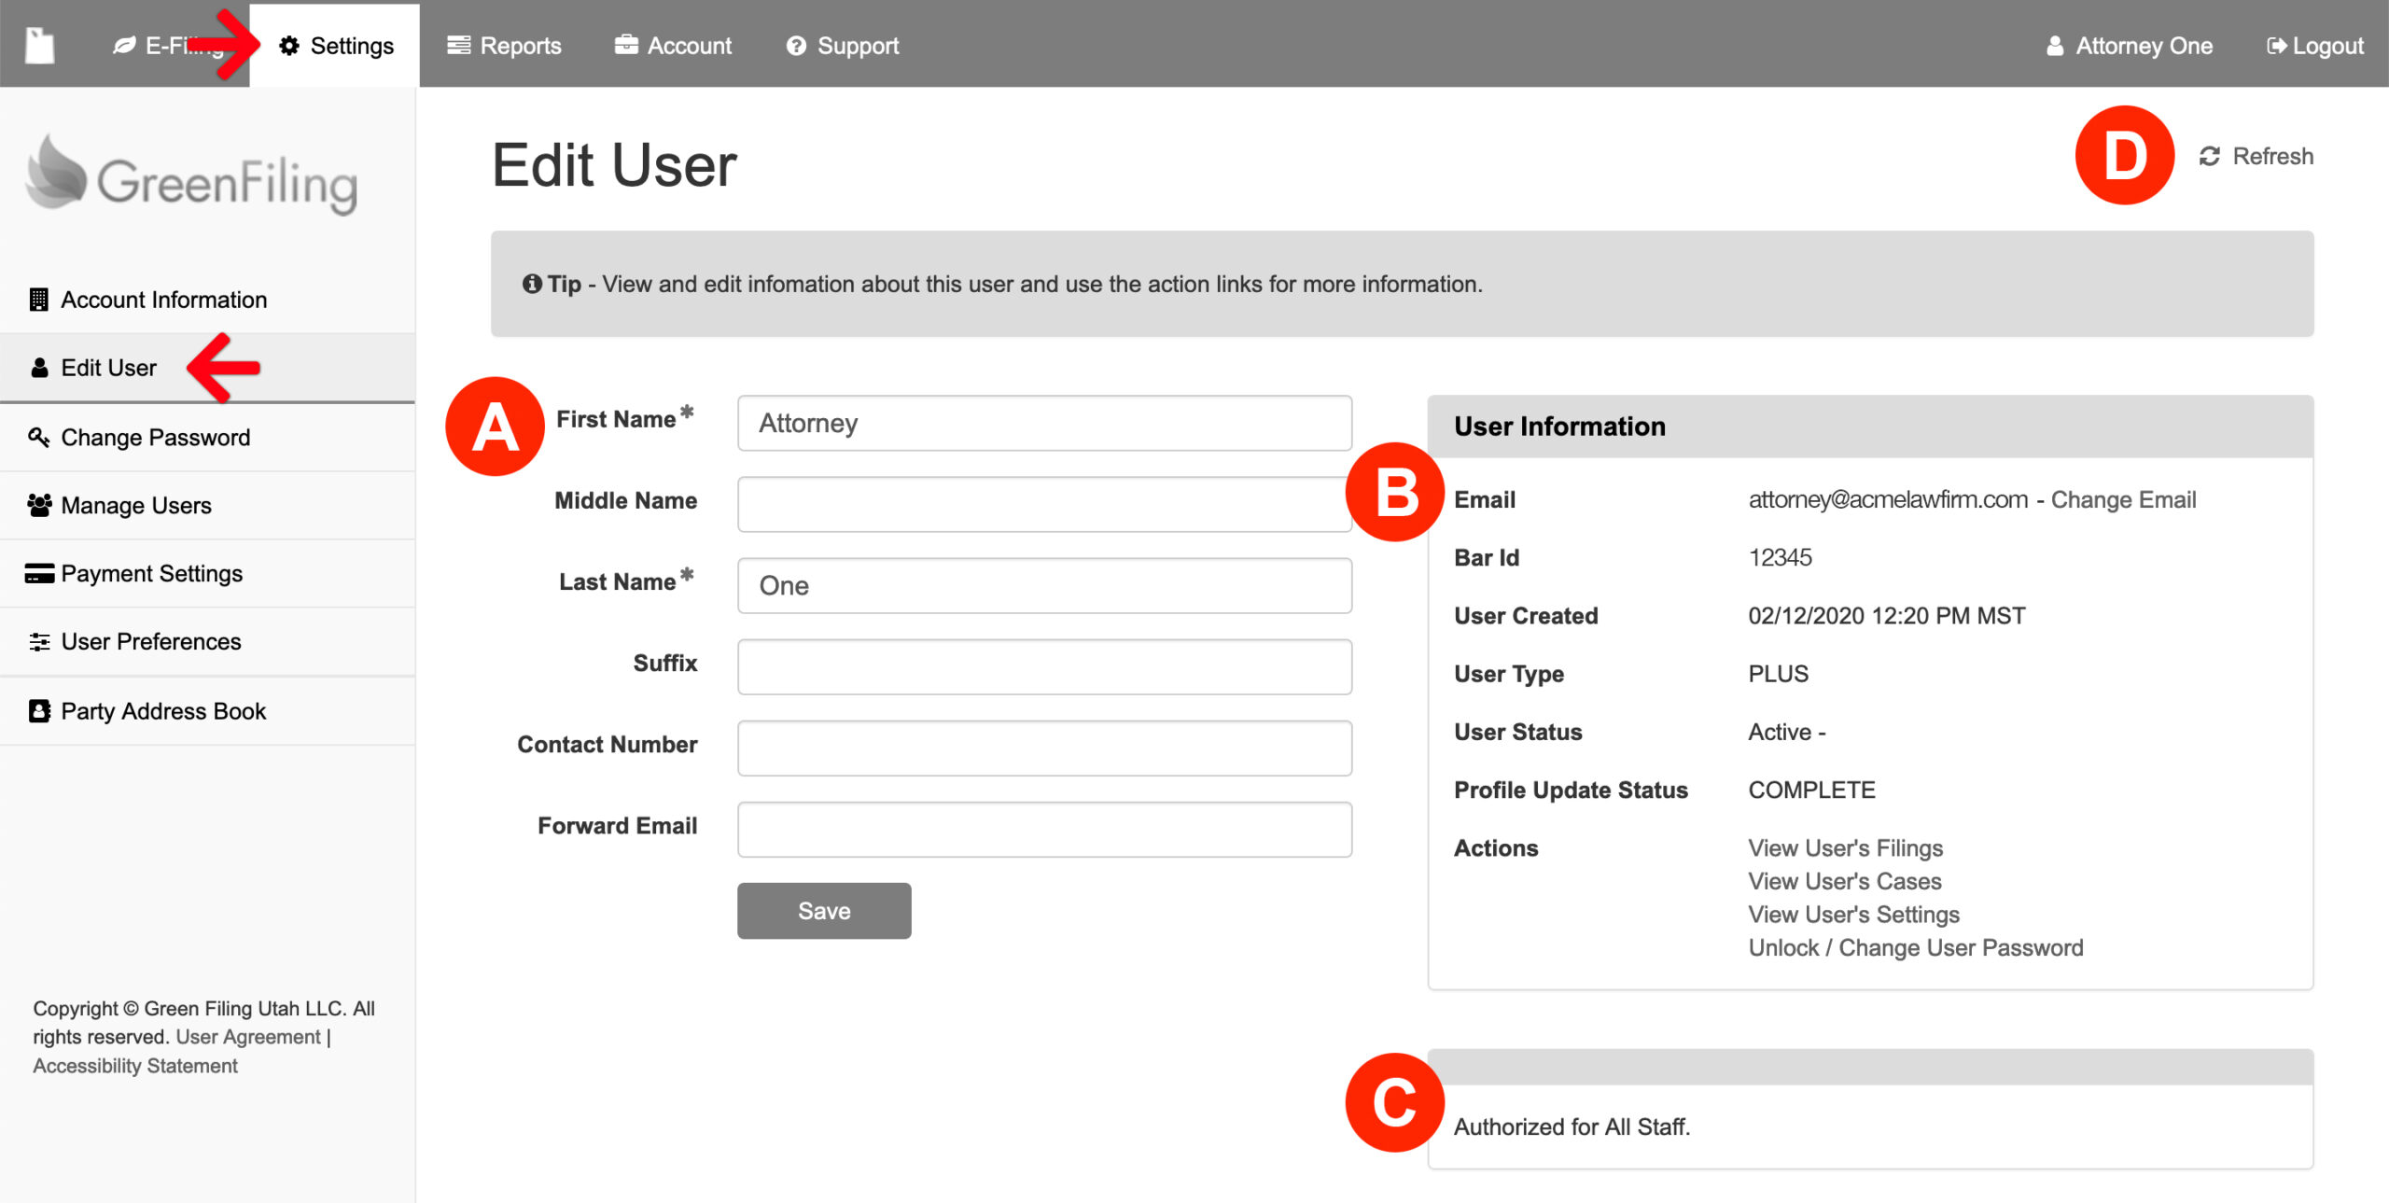
Task: Open the Support menu
Action: point(842,46)
